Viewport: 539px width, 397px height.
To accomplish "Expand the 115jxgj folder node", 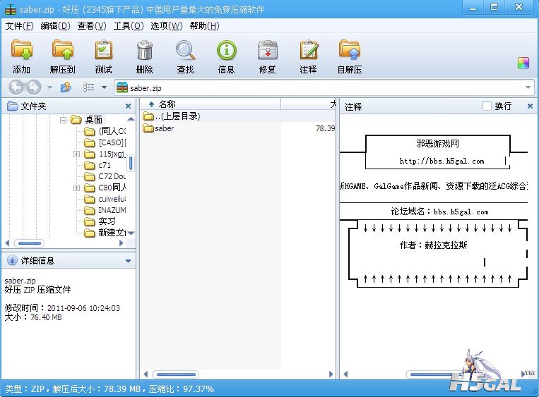I will point(76,154).
